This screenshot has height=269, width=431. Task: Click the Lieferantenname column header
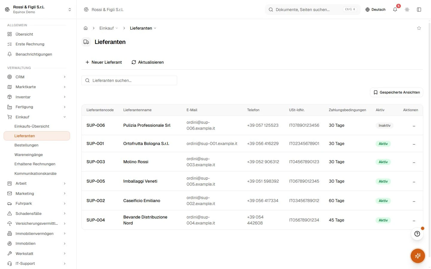click(137, 110)
